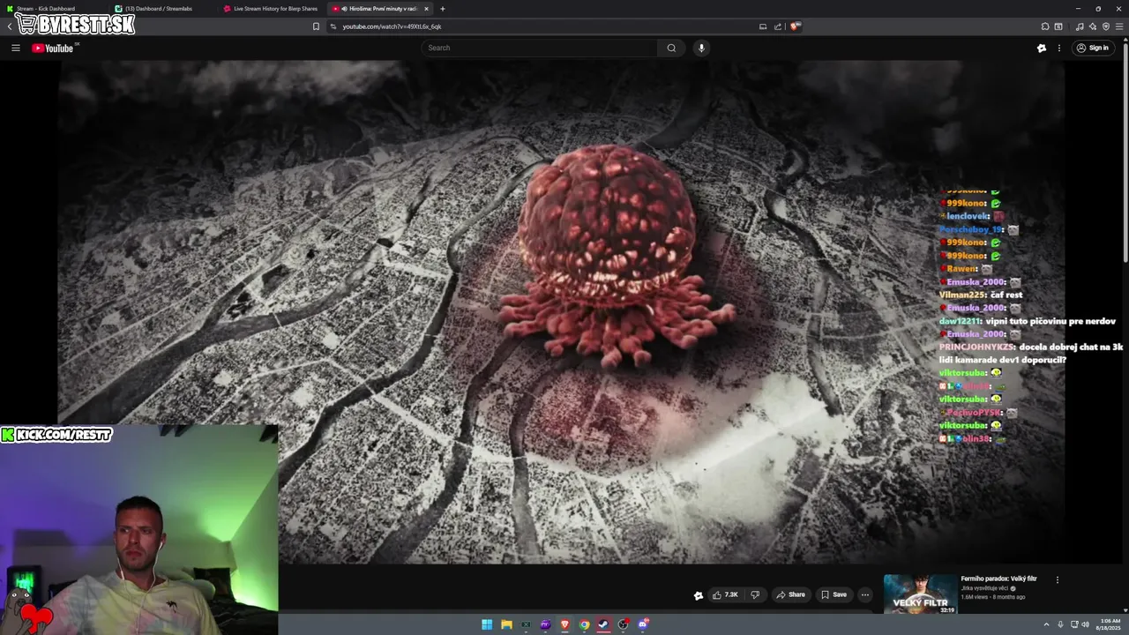Click the Sign in button
Screen dimensions: 1129x635
tap(1092, 48)
